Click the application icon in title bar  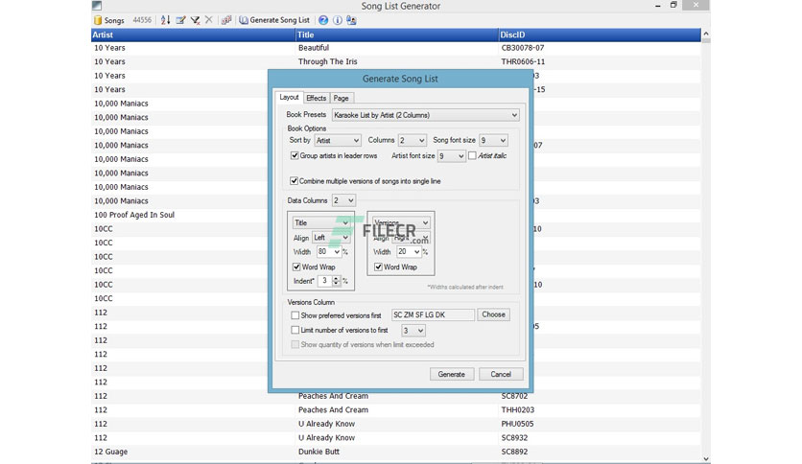97,6
